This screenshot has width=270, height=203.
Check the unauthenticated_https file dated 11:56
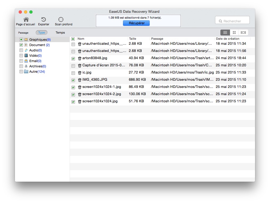[x=73, y=51]
